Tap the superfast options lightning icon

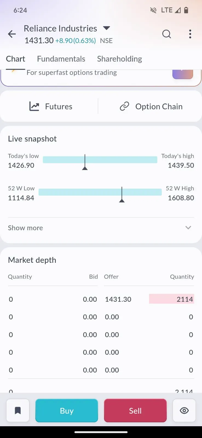click(13, 72)
